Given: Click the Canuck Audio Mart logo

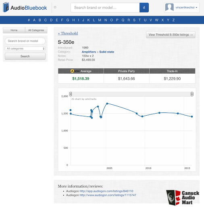Looking at the screenshot, I should point(183,198).
